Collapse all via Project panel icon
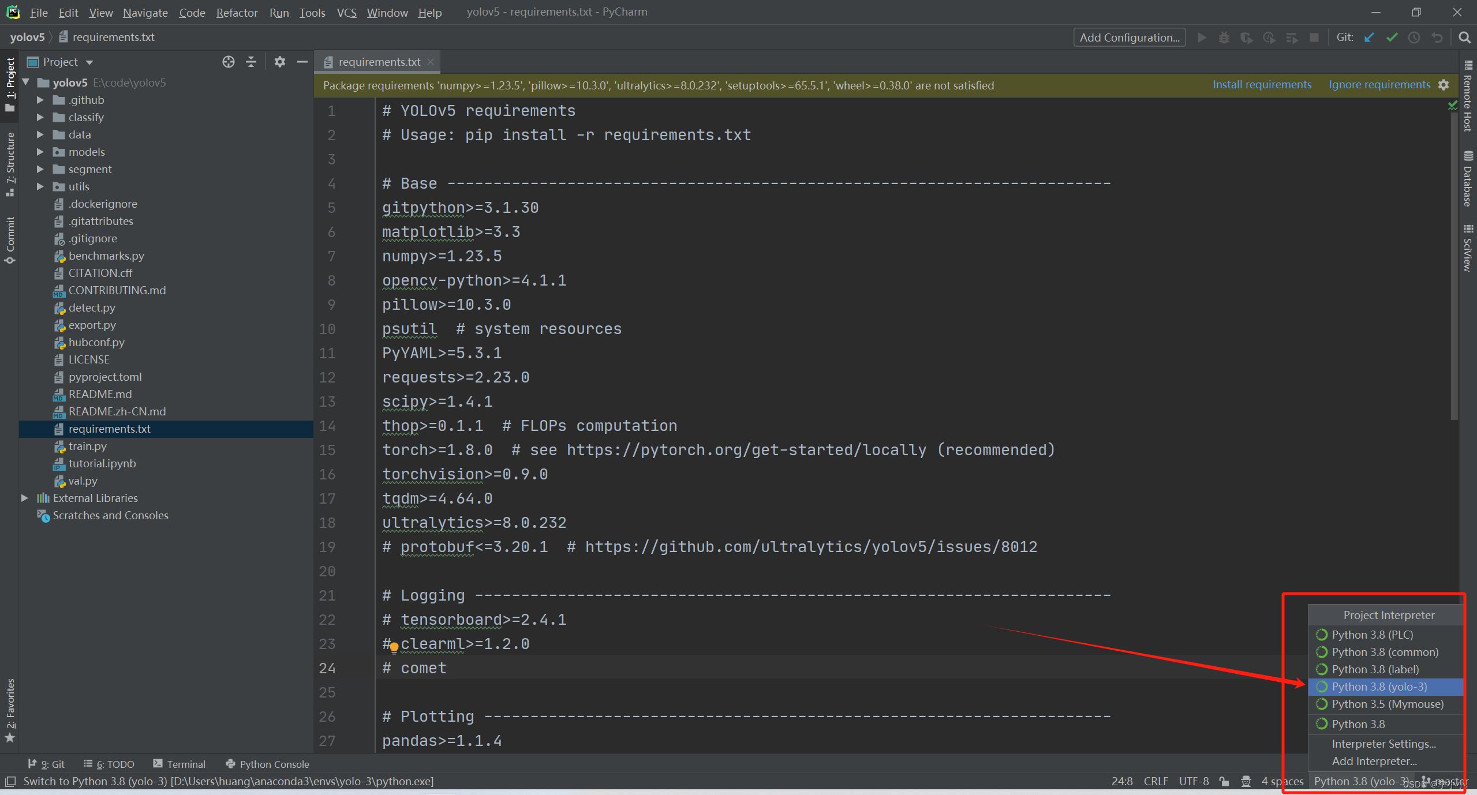1477x795 pixels. point(251,62)
